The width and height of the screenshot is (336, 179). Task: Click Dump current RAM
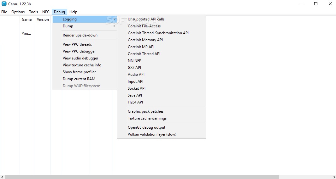tap(79, 79)
